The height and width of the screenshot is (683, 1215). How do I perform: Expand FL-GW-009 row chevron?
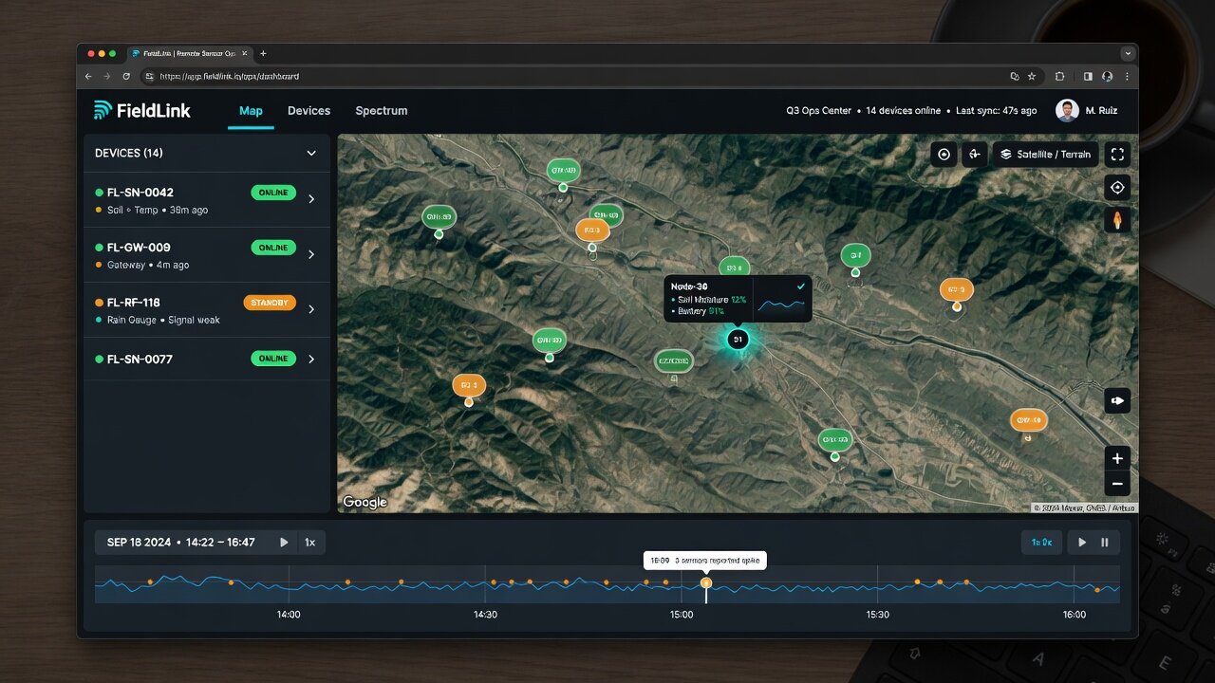[311, 254]
